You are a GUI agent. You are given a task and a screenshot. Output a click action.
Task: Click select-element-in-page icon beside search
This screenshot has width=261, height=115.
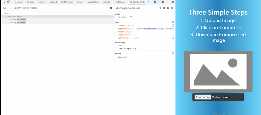(4, 8)
